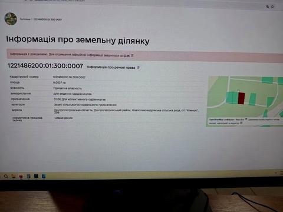Click the breadcrumb cadastral number 1221486200:01:300:0007
This screenshot has height=212, width=283.
(48, 19)
